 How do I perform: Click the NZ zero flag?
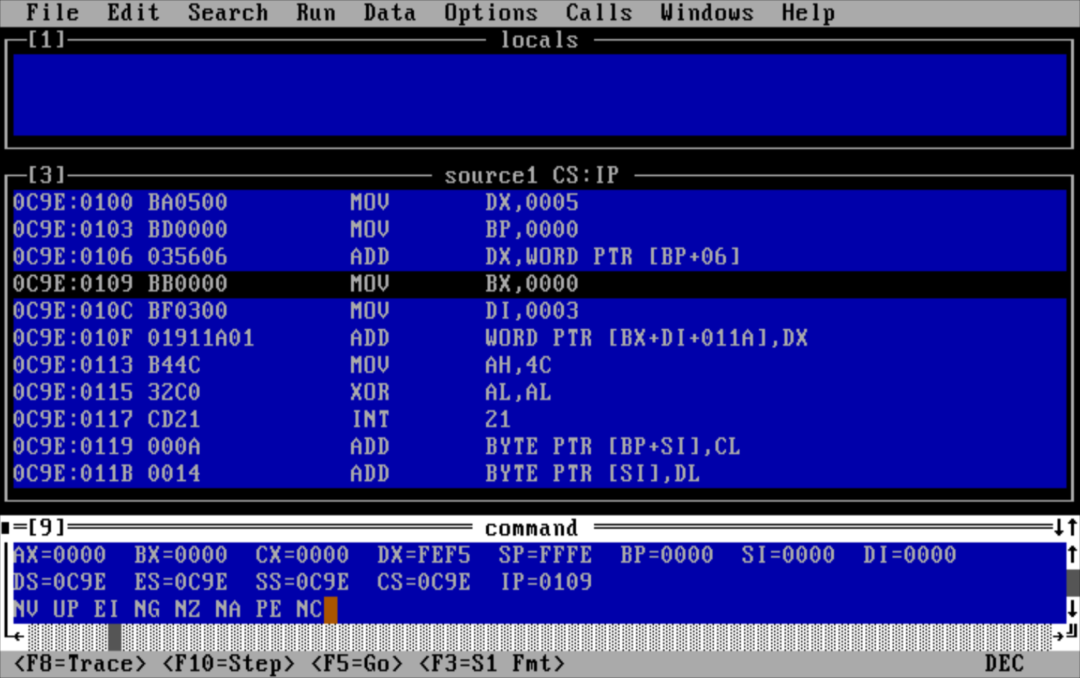[187, 609]
